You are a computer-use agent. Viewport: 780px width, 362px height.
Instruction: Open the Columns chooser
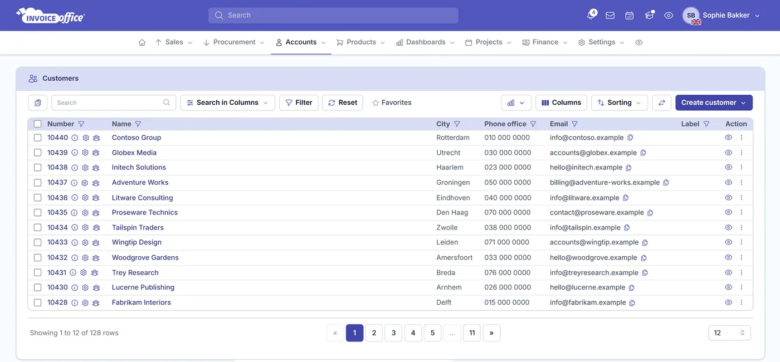(561, 102)
